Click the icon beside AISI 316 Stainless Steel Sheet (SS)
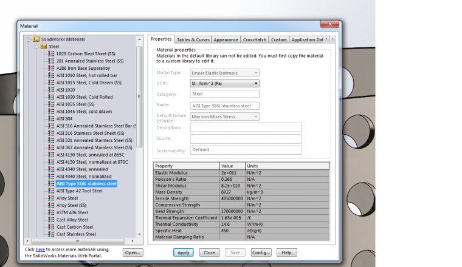This screenshot has height=267, width=462. (x=51, y=133)
